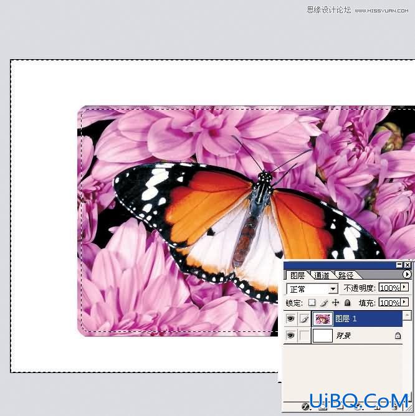Open the layer style (f) menu icon
This screenshot has width=415, height=416.
pyautogui.click(x=305, y=406)
